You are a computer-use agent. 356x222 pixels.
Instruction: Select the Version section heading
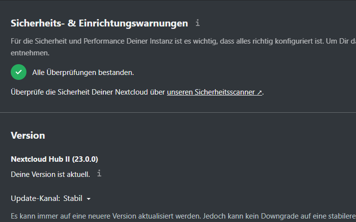pyautogui.click(x=28, y=135)
